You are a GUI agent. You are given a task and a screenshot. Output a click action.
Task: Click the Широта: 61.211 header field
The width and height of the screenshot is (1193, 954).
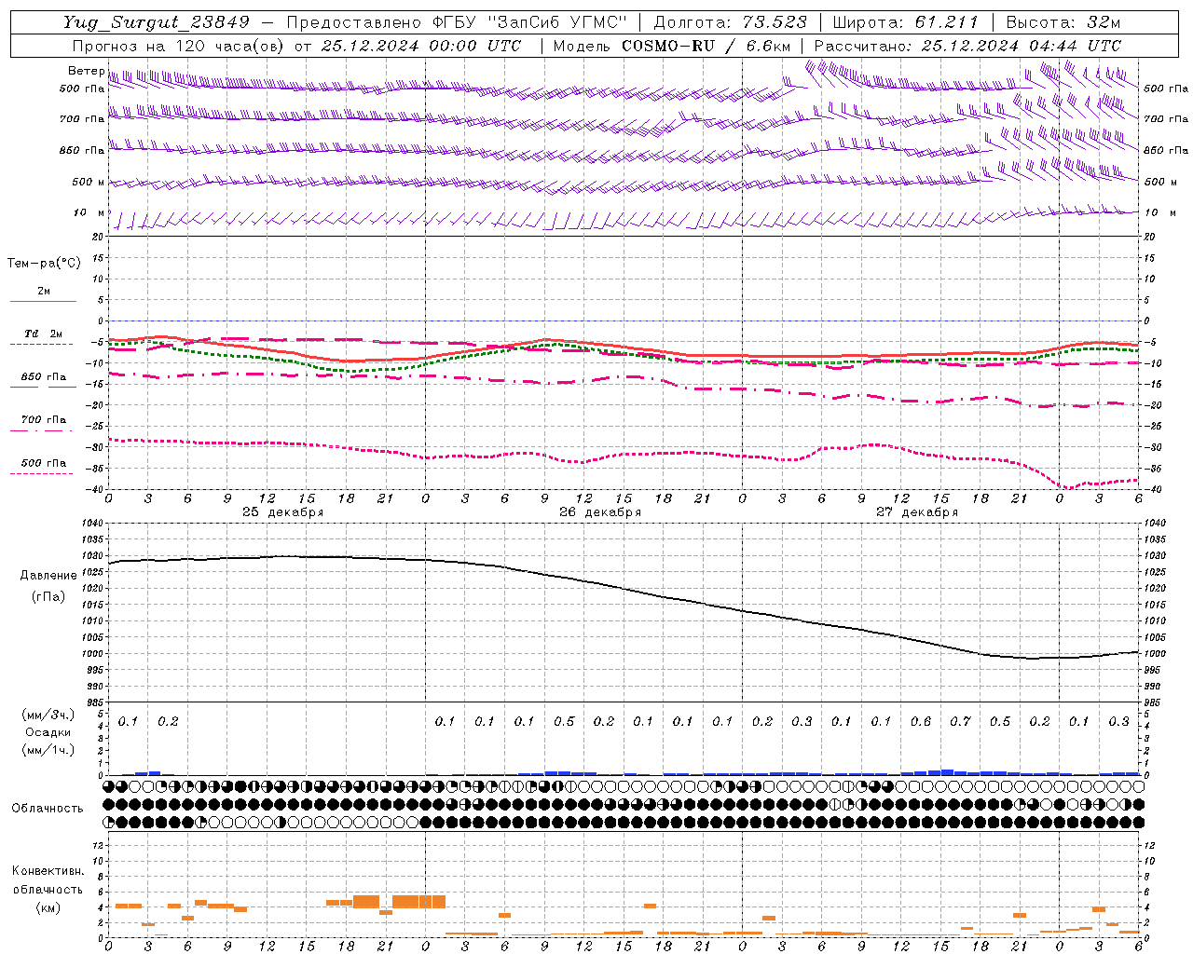click(905, 22)
